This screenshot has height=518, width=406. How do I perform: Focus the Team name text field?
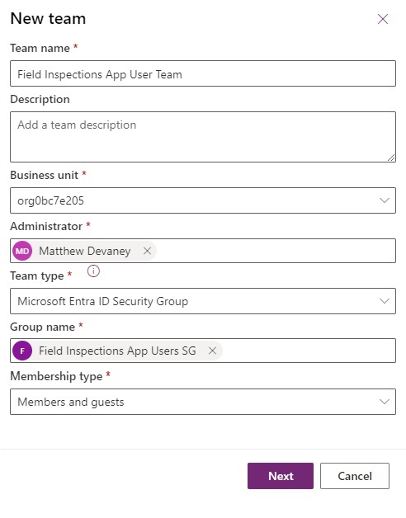pos(203,73)
